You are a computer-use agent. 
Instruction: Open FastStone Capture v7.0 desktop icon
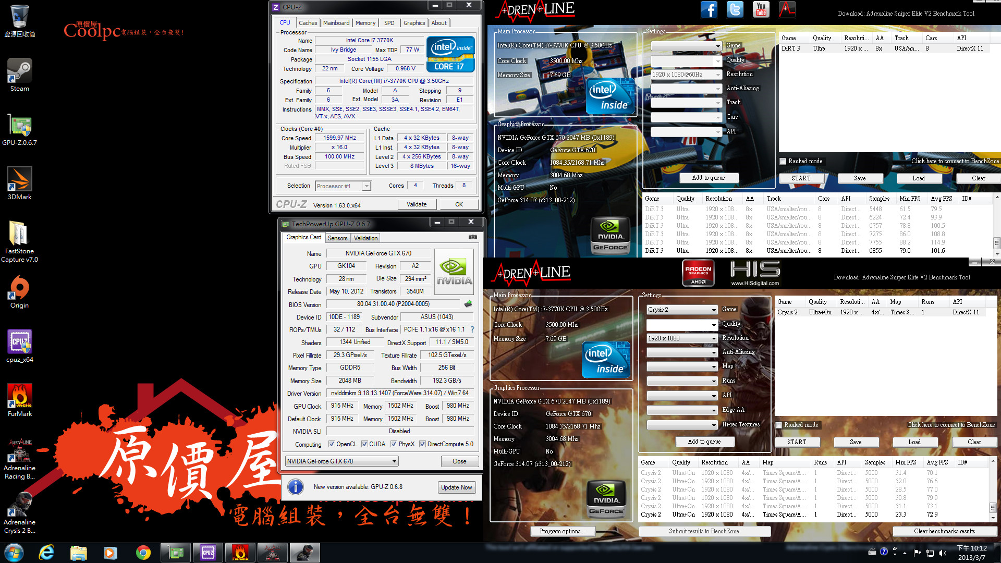click(x=19, y=241)
